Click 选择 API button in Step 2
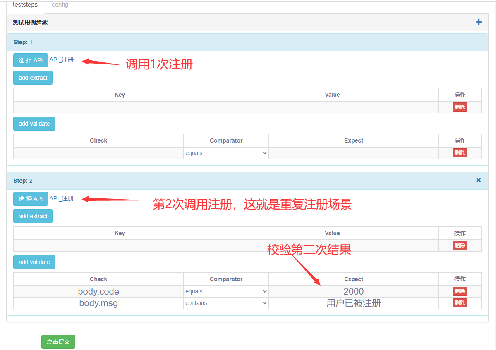Image resolution: width=496 pixels, height=350 pixels. tap(30, 199)
